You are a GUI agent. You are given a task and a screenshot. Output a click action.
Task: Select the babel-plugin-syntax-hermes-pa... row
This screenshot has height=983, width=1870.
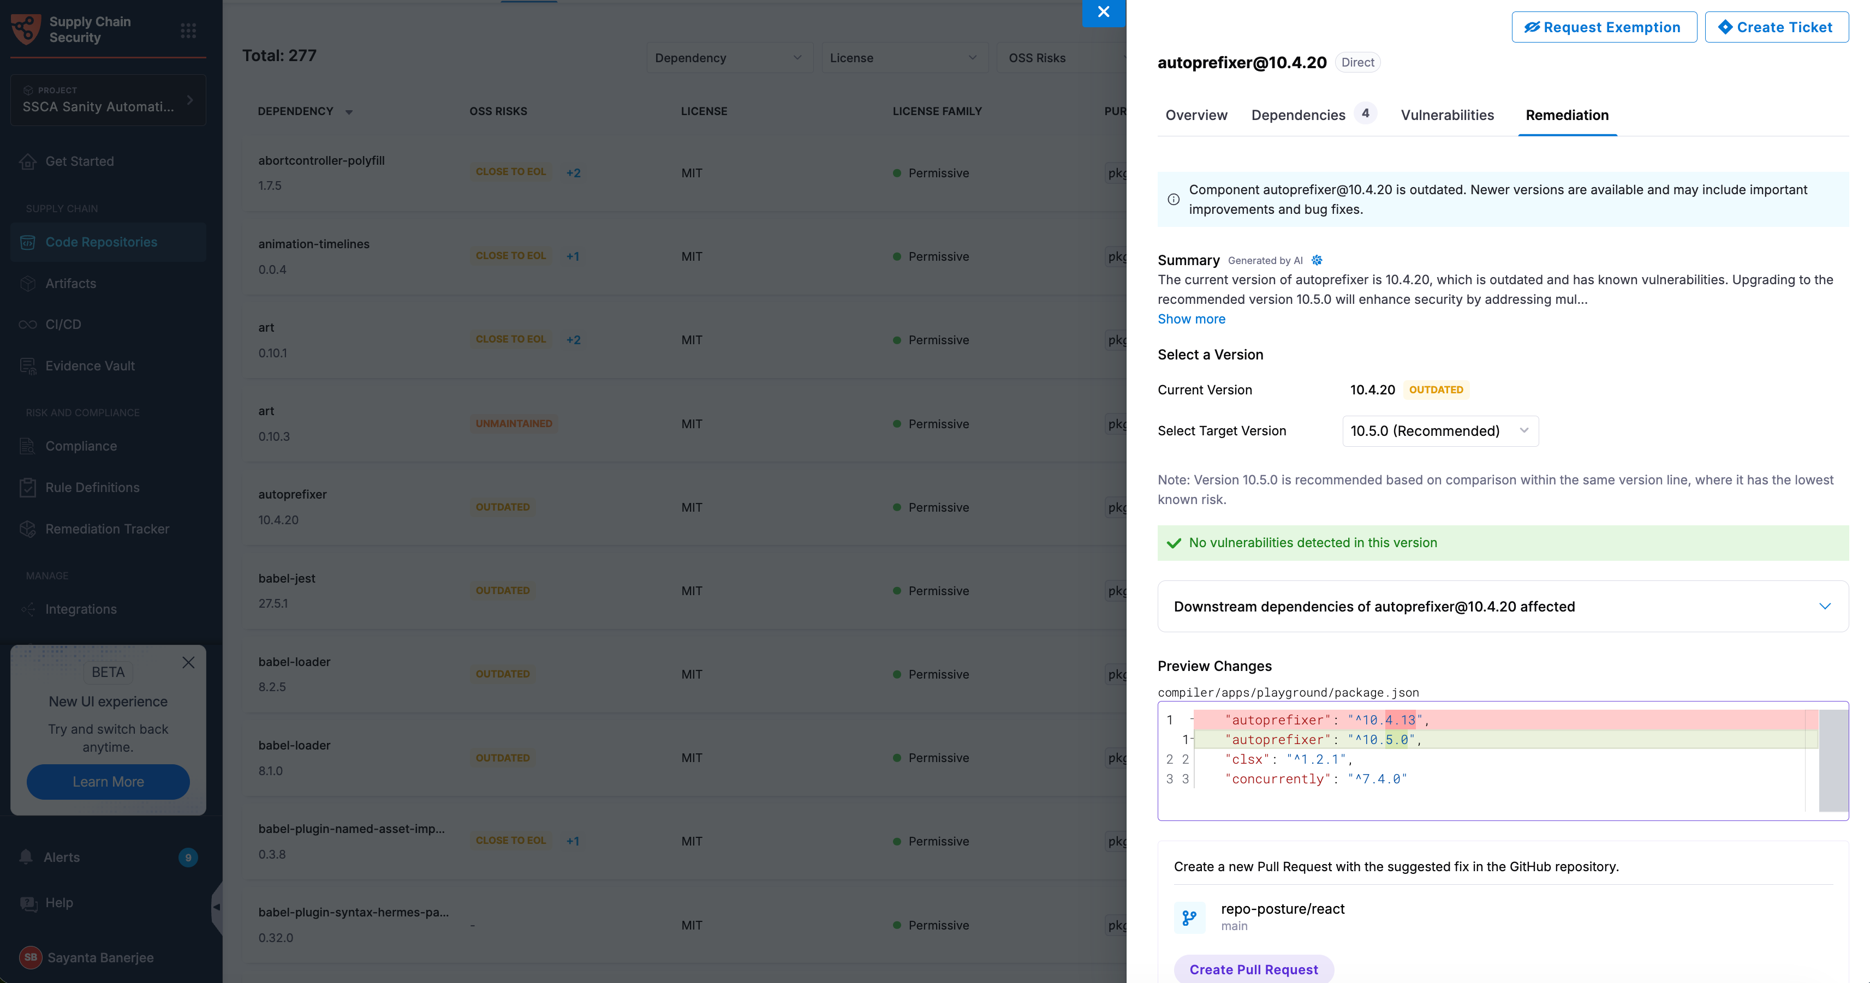click(684, 925)
